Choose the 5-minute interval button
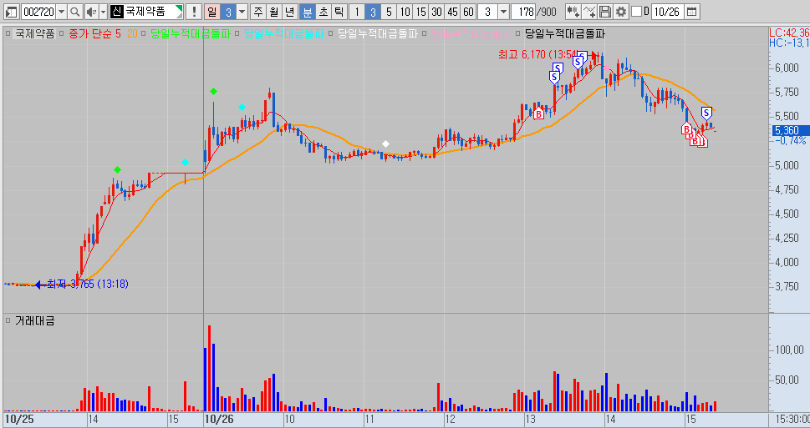810x428 pixels. coord(389,12)
